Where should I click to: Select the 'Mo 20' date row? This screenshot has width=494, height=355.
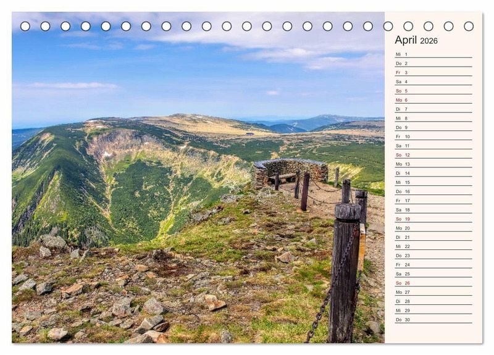click(433, 228)
